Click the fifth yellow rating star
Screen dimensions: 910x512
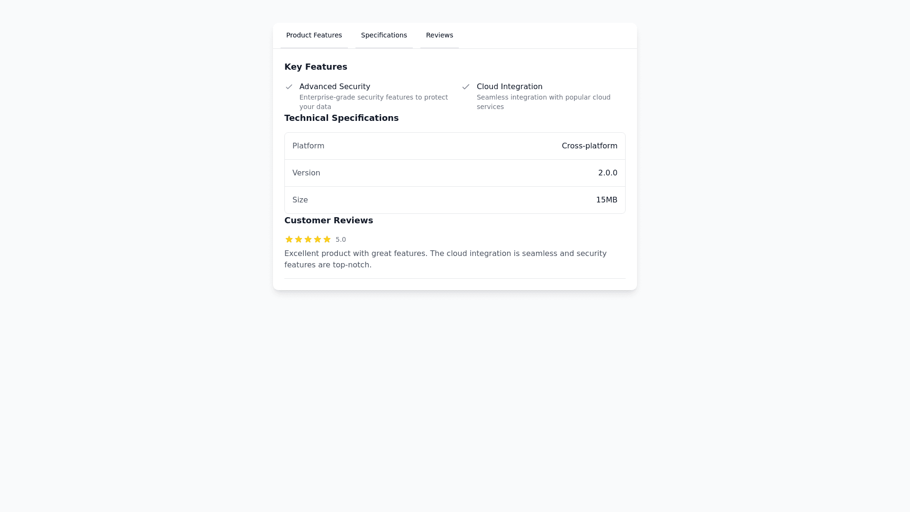[x=327, y=239]
